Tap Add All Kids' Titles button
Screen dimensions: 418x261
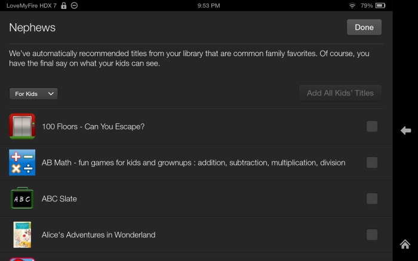[340, 93]
